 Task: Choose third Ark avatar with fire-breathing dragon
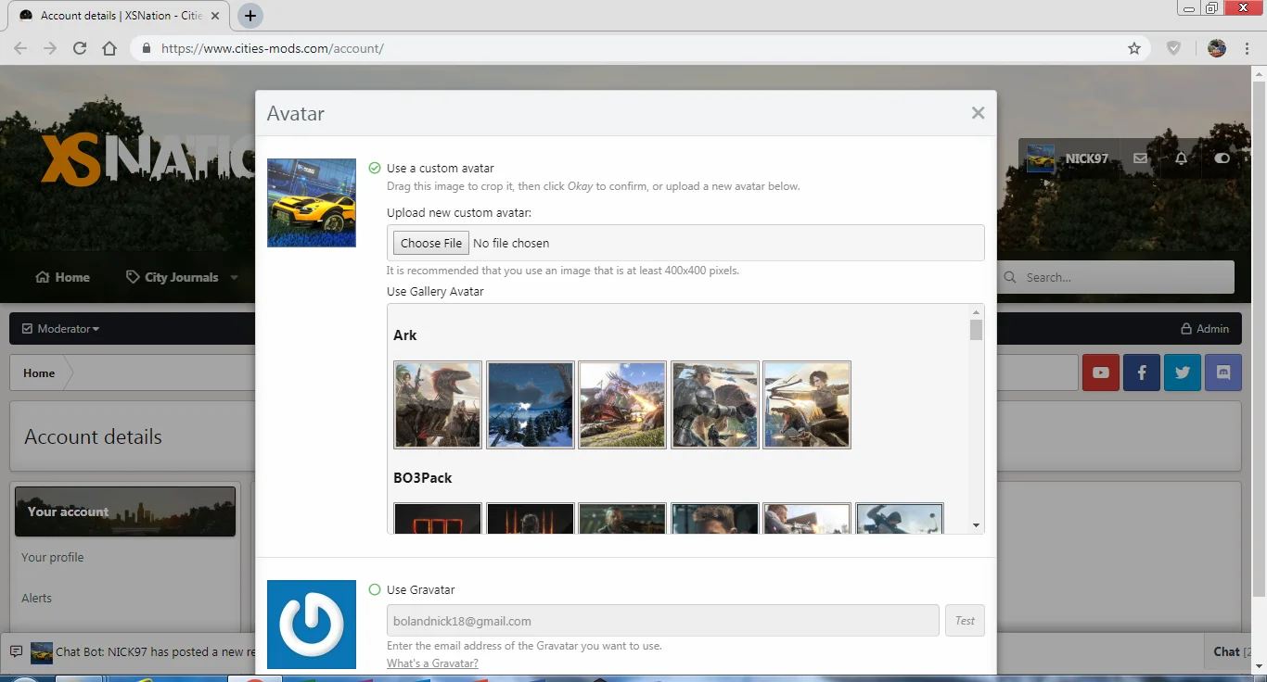pos(622,405)
